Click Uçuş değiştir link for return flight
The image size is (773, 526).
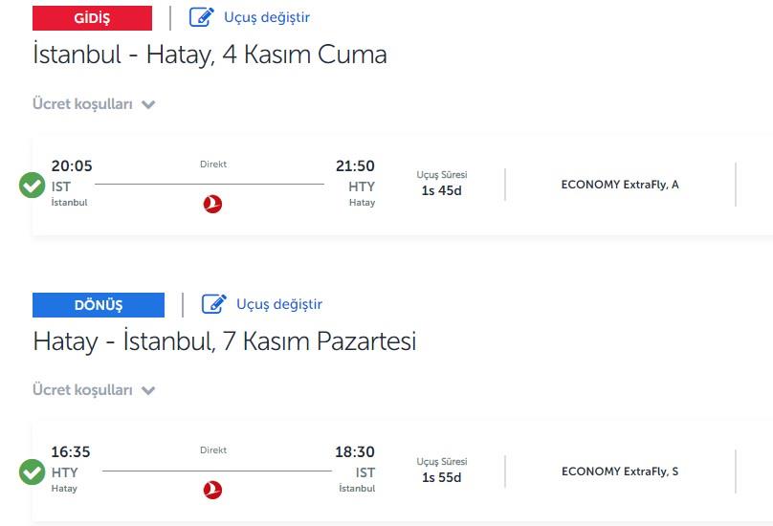(x=279, y=304)
